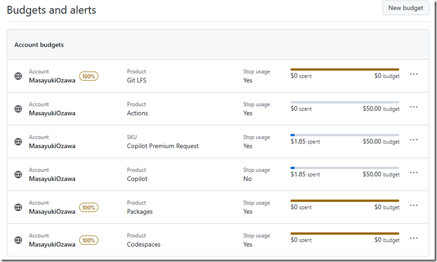Viewport: 437px width, 262px height.
Task: Click the Stop usage No value for Copilot
Action: coord(248,179)
